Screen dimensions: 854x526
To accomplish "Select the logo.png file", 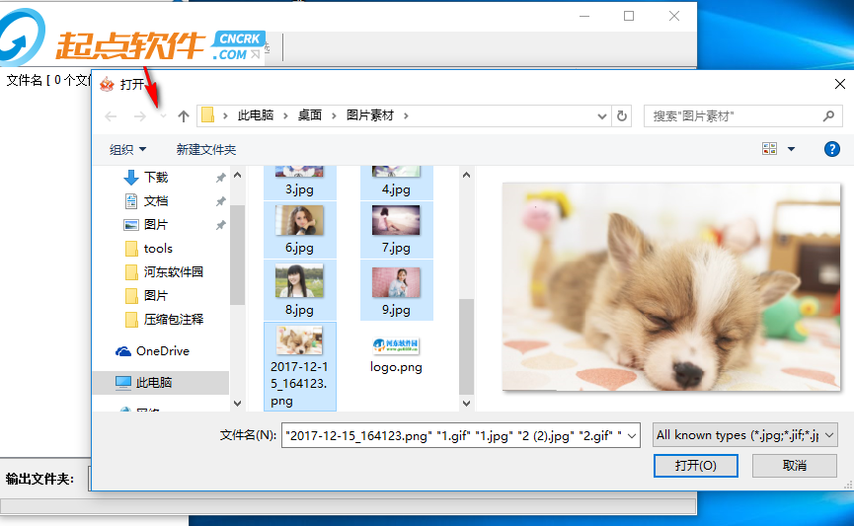I will [x=396, y=355].
